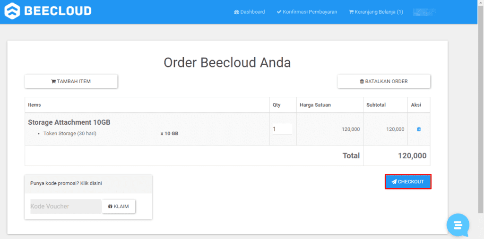Screen dimensions: 484x239
Task: Click the 'Harga Satuan' column header
Action: pos(315,105)
